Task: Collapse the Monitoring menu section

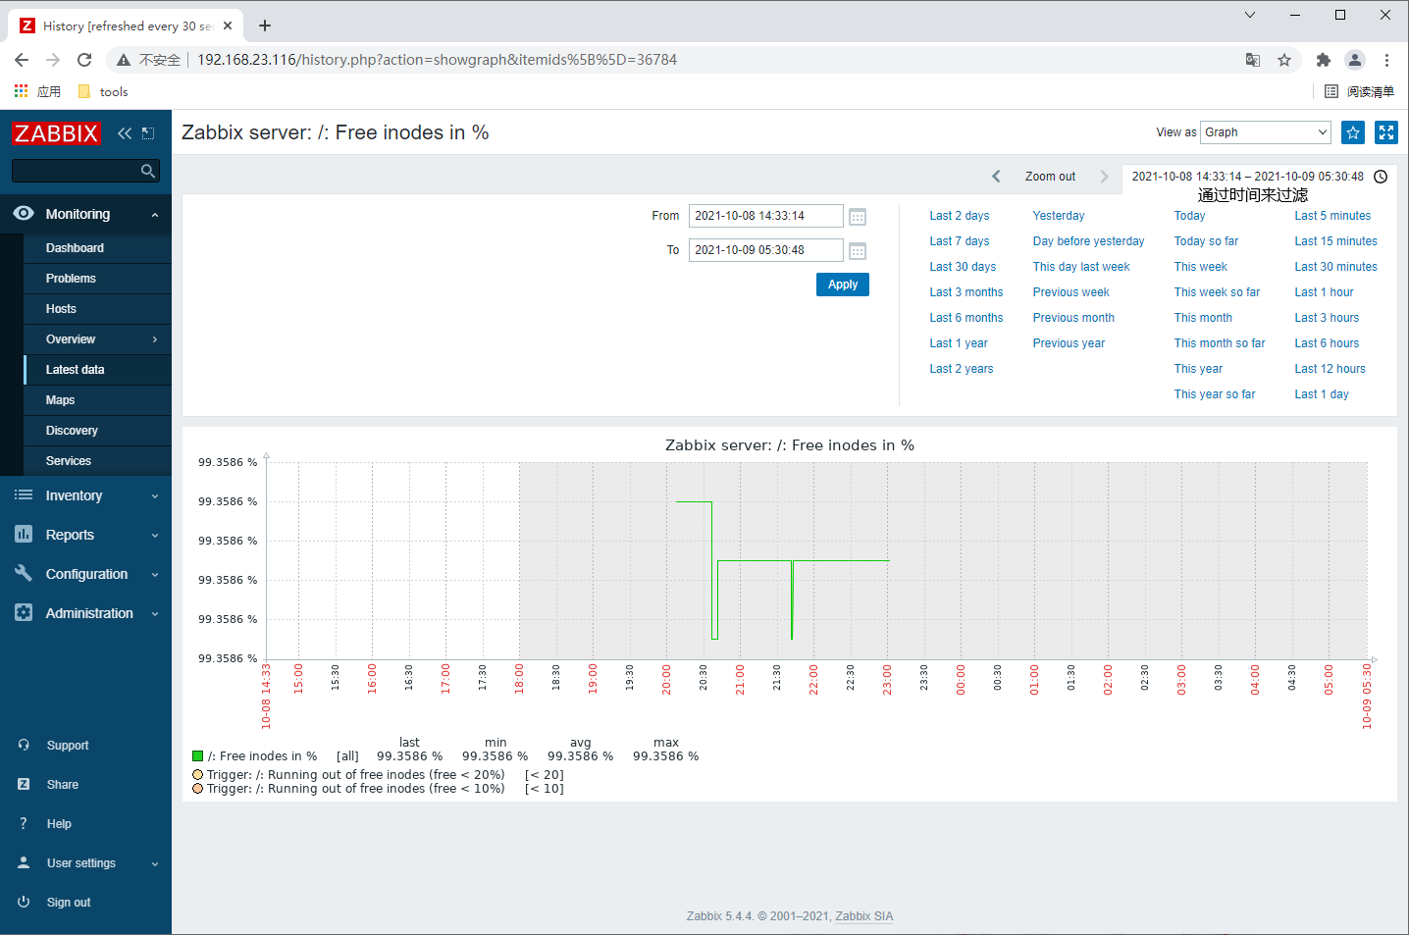Action: point(85,214)
